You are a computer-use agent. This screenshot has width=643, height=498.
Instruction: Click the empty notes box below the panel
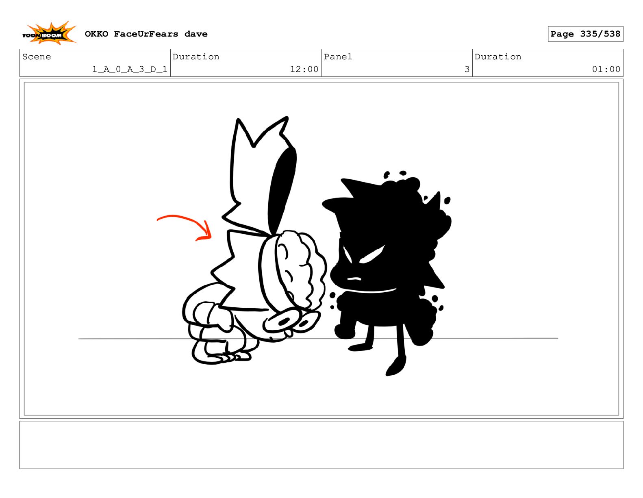click(x=321, y=445)
